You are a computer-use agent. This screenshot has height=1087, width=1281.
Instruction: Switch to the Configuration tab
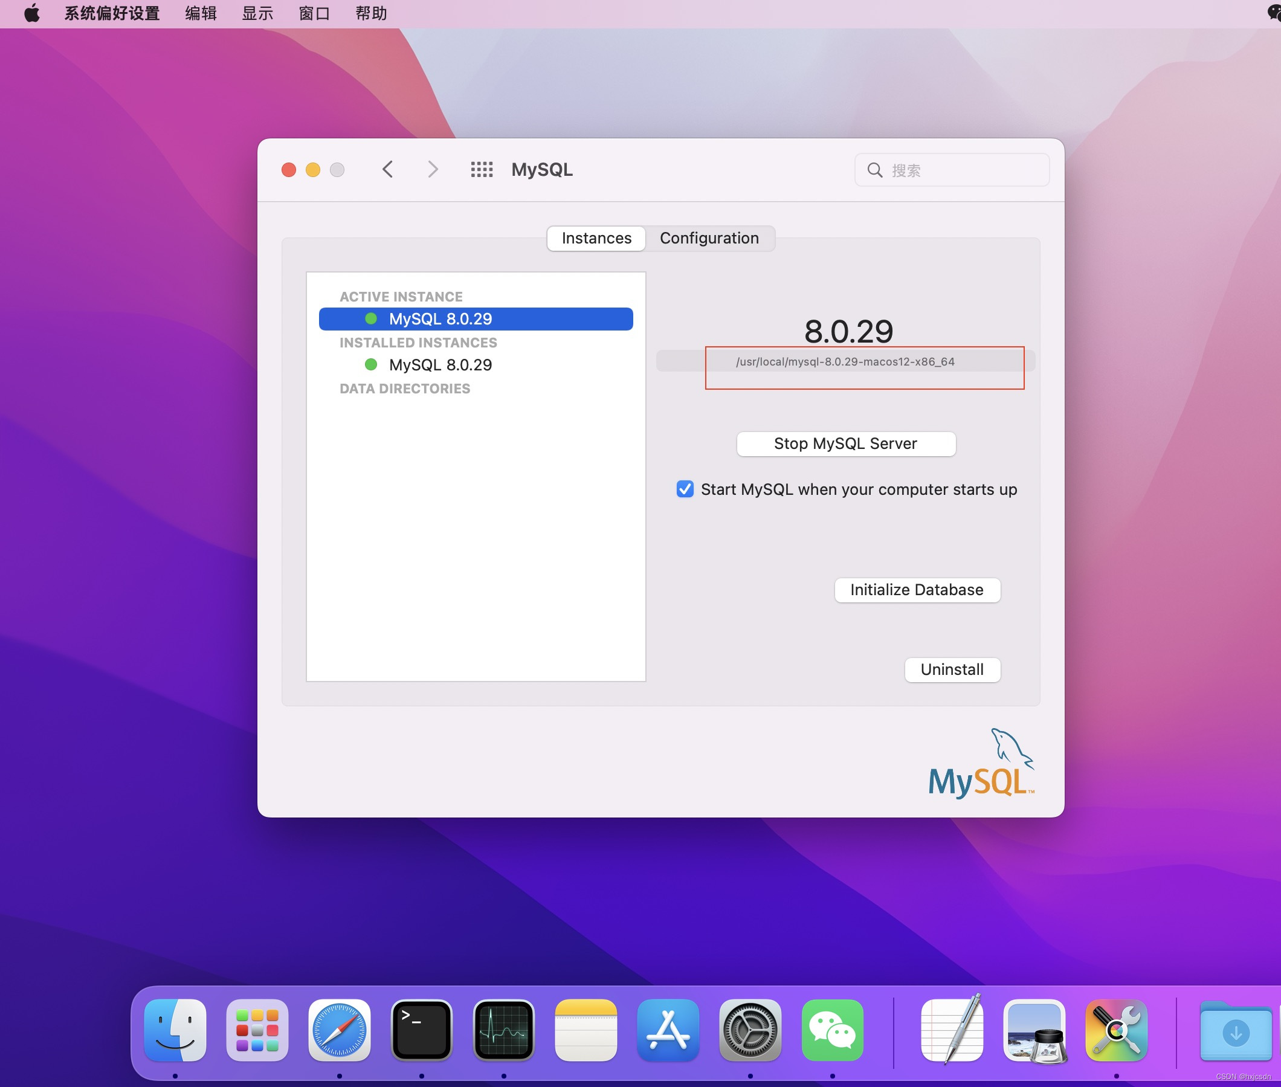710,239
